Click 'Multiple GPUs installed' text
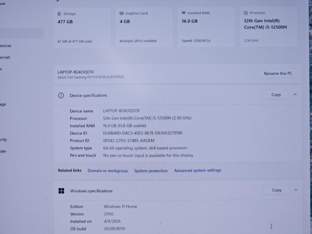The height and width of the screenshot is (234, 312). coord(138,41)
